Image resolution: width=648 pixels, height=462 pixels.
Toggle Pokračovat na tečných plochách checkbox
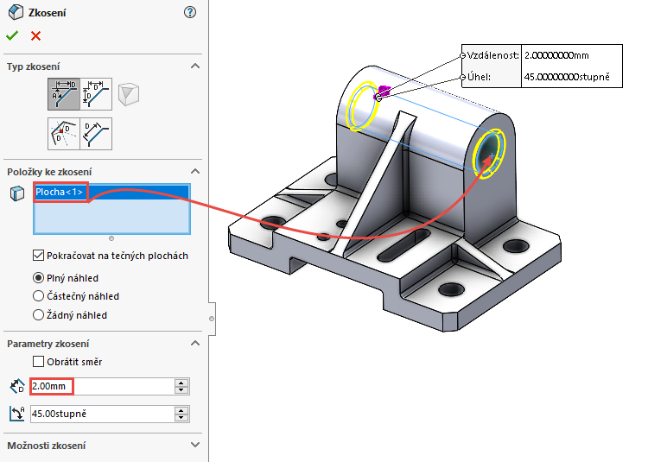click(38, 256)
